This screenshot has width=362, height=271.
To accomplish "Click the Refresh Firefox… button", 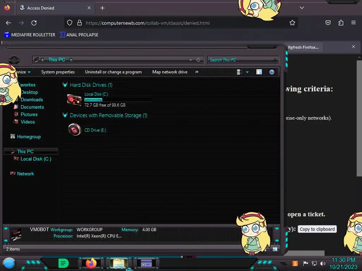I will [303, 48].
